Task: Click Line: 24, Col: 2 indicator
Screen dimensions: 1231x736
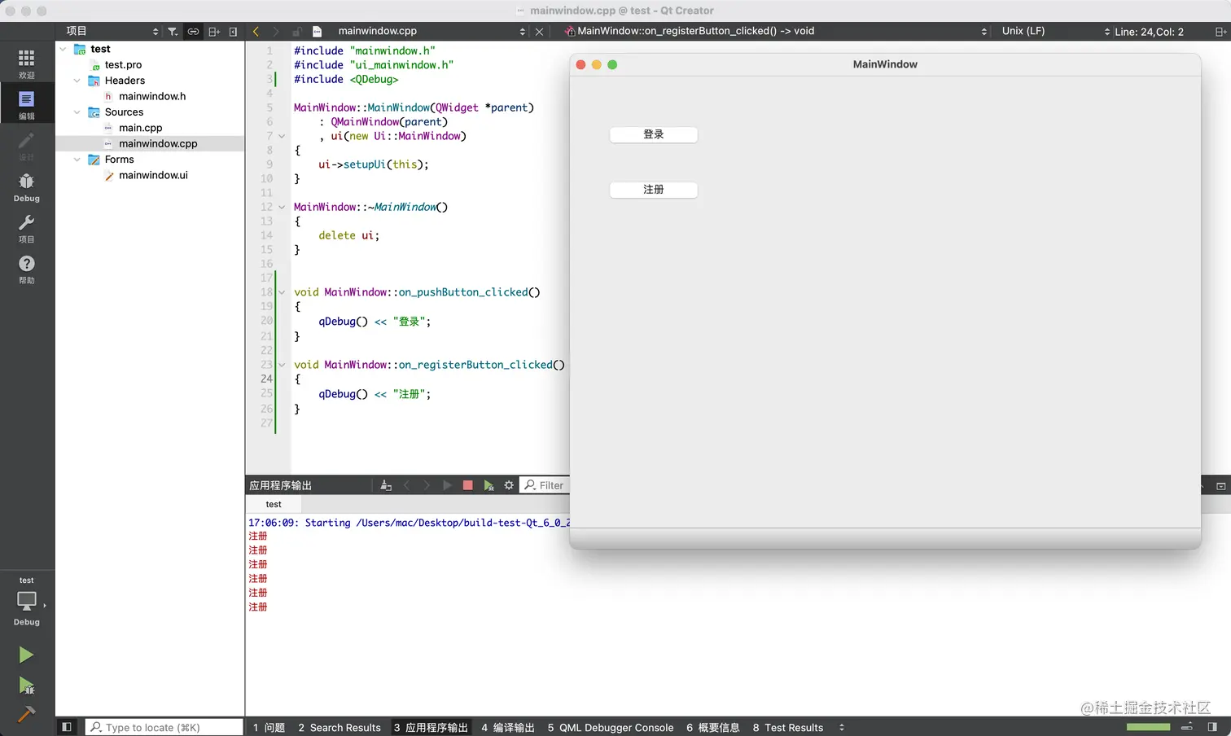Action: (1149, 32)
